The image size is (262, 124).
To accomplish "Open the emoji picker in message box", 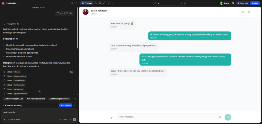I will pyautogui.click(x=220, y=117).
